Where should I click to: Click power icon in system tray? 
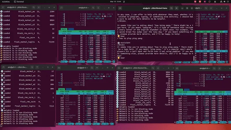(228, 2)
